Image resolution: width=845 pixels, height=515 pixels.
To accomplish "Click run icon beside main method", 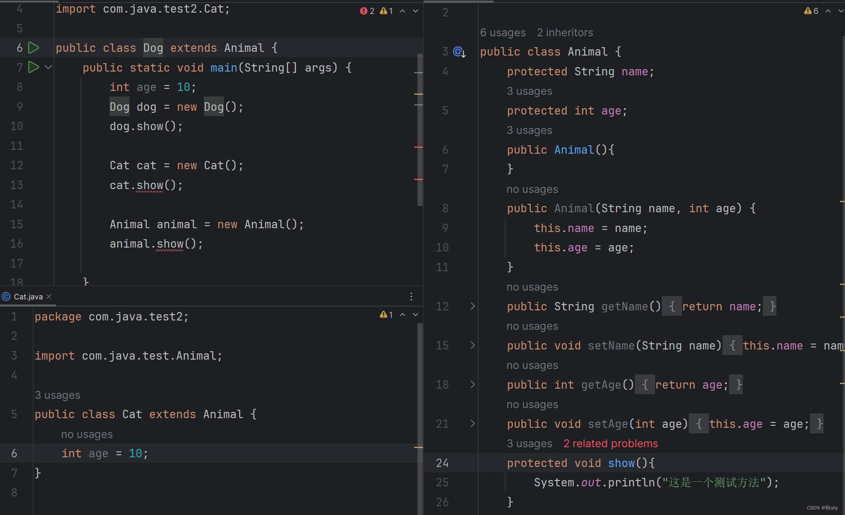I will point(34,67).
